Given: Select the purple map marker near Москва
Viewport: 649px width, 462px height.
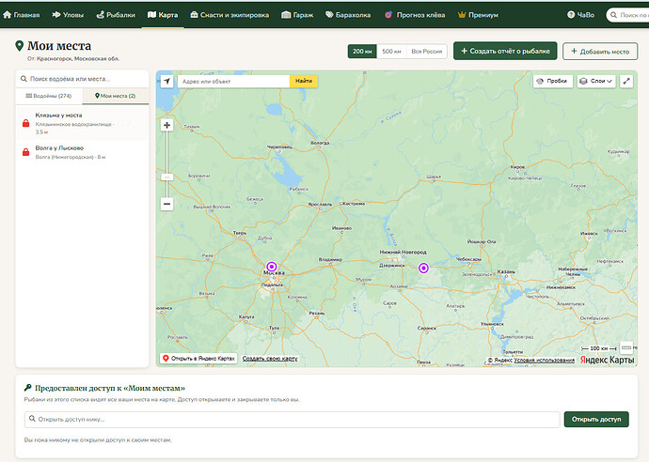Looking at the screenshot, I should tap(272, 266).
